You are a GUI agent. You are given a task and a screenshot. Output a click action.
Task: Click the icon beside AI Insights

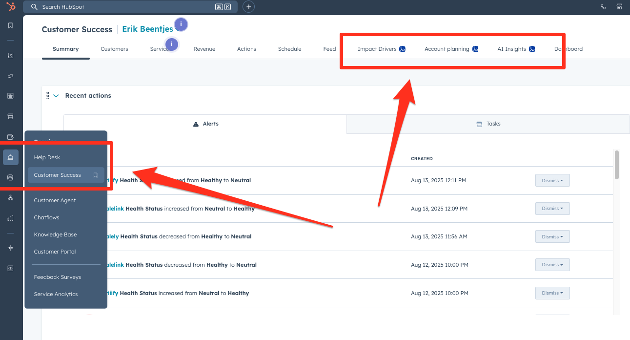pyautogui.click(x=532, y=49)
